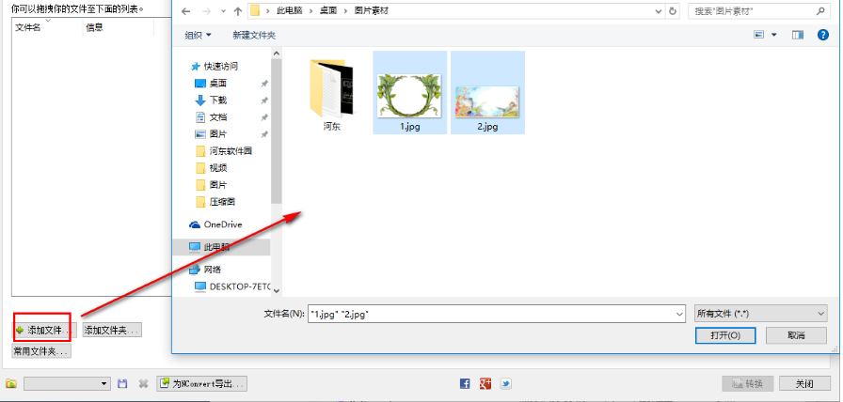Open the Twitter share icon
Viewport: 843px width, 402px height.
[x=505, y=384]
